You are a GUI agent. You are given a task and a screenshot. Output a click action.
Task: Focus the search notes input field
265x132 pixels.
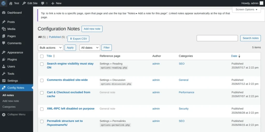(x=217, y=38)
